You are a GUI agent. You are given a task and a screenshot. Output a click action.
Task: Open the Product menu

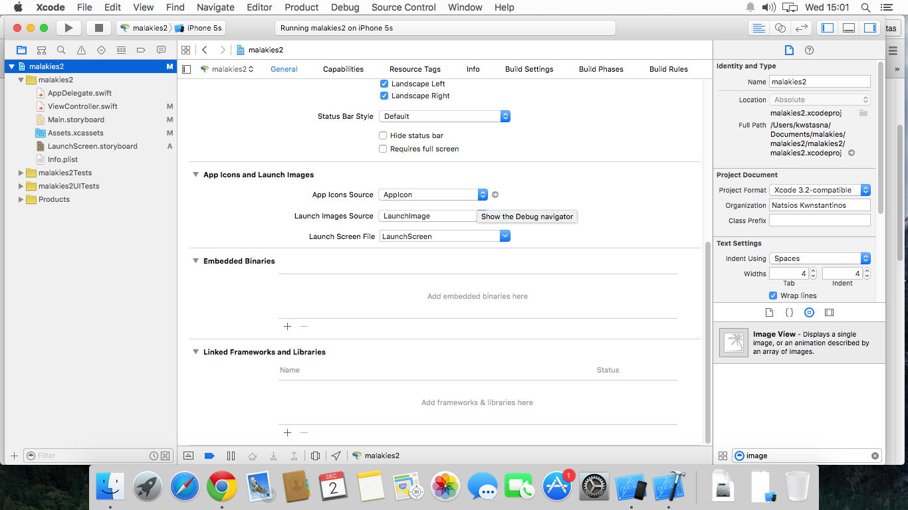pyautogui.click(x=302, y=7)
